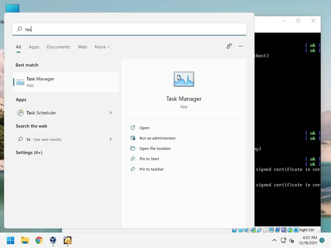
Task: Click the desktop shortcut icon at top-left
Action: point(13,8)
